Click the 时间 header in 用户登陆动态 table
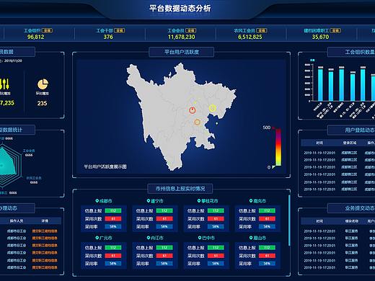This screenshot has height=281, width=375. [x=319, y=143]
